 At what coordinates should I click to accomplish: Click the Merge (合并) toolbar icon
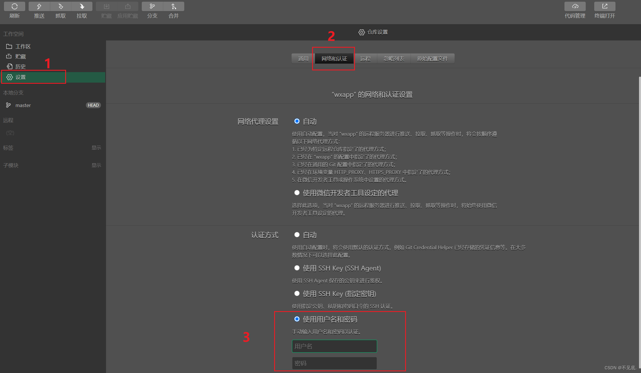click(174, 6)
